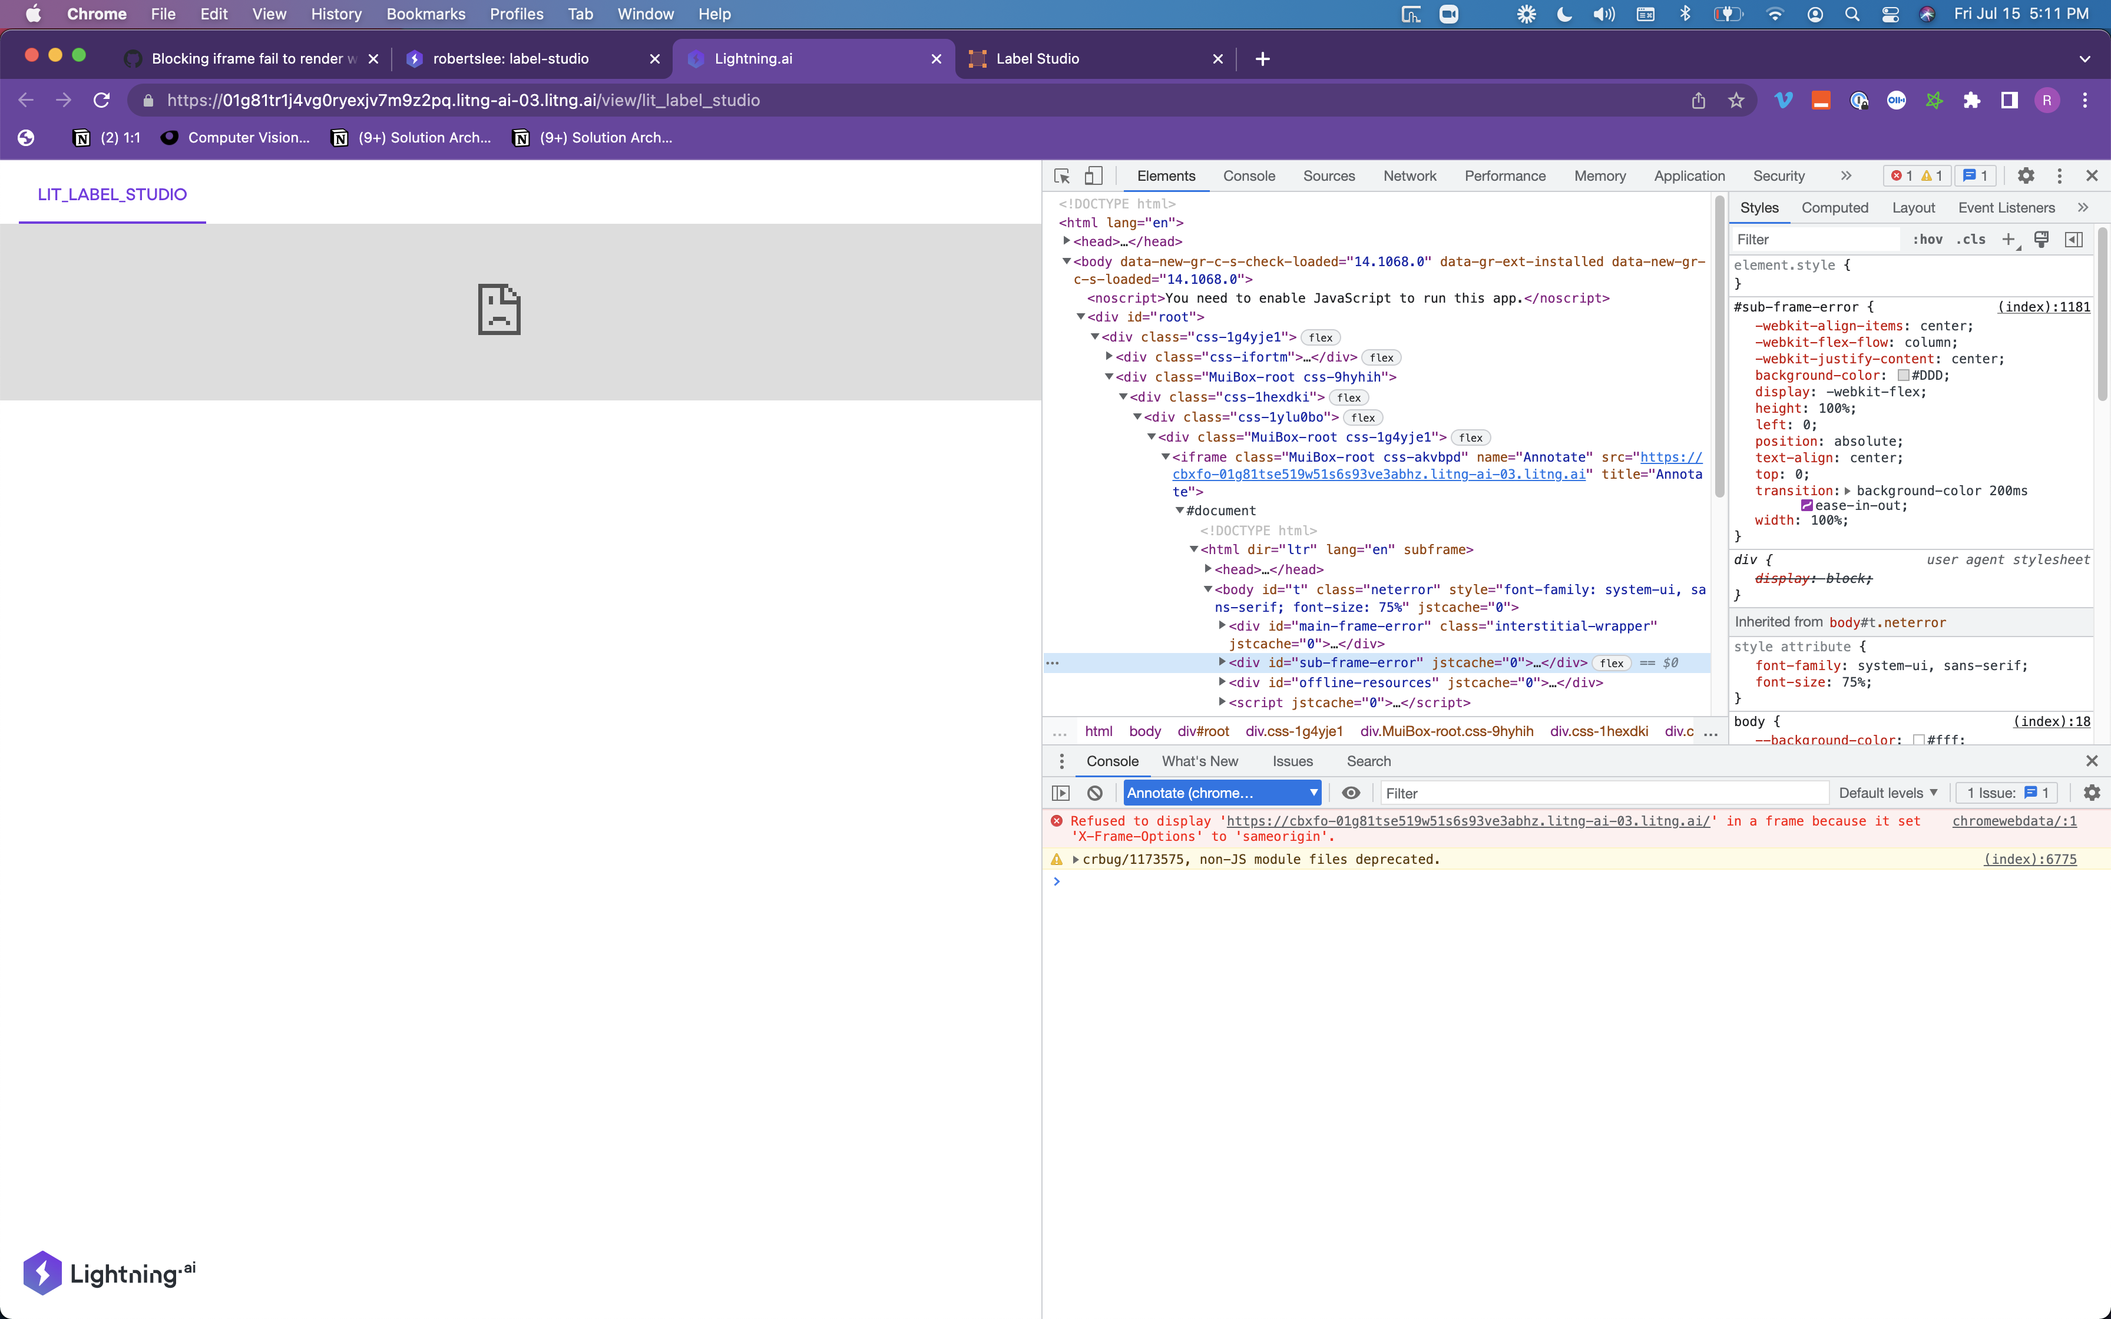
Task: Open the Default levels dropdown
Action: 1887,792
